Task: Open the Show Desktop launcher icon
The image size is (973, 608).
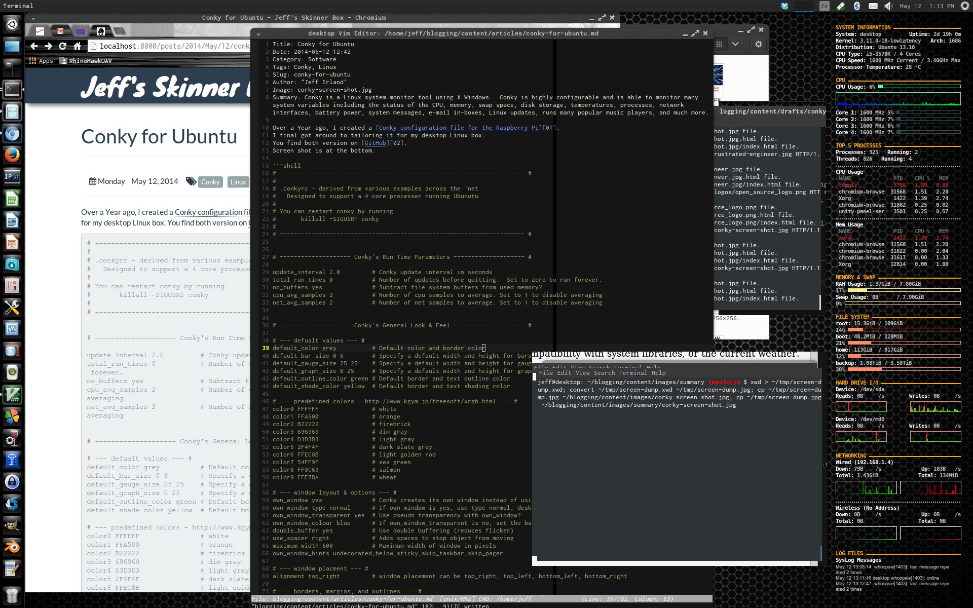Action: tap(12, 46)
